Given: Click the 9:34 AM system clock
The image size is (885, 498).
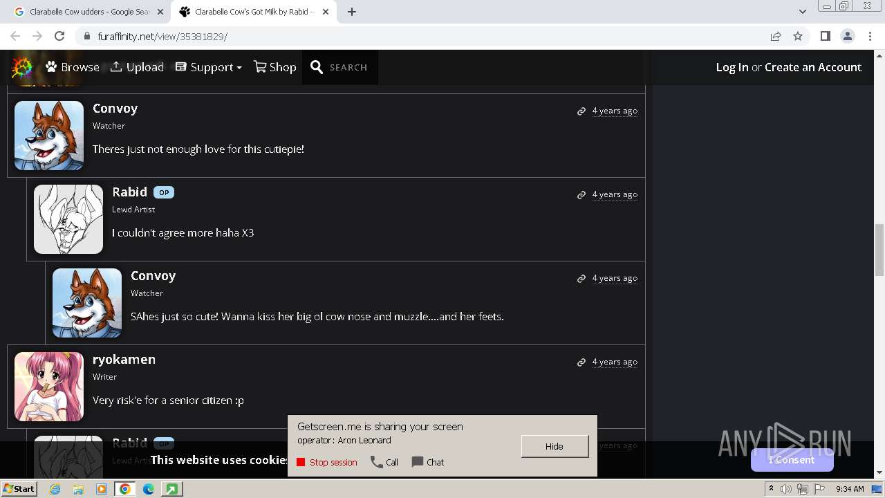Looking at the screenshot, I should [x=850, y=489].
